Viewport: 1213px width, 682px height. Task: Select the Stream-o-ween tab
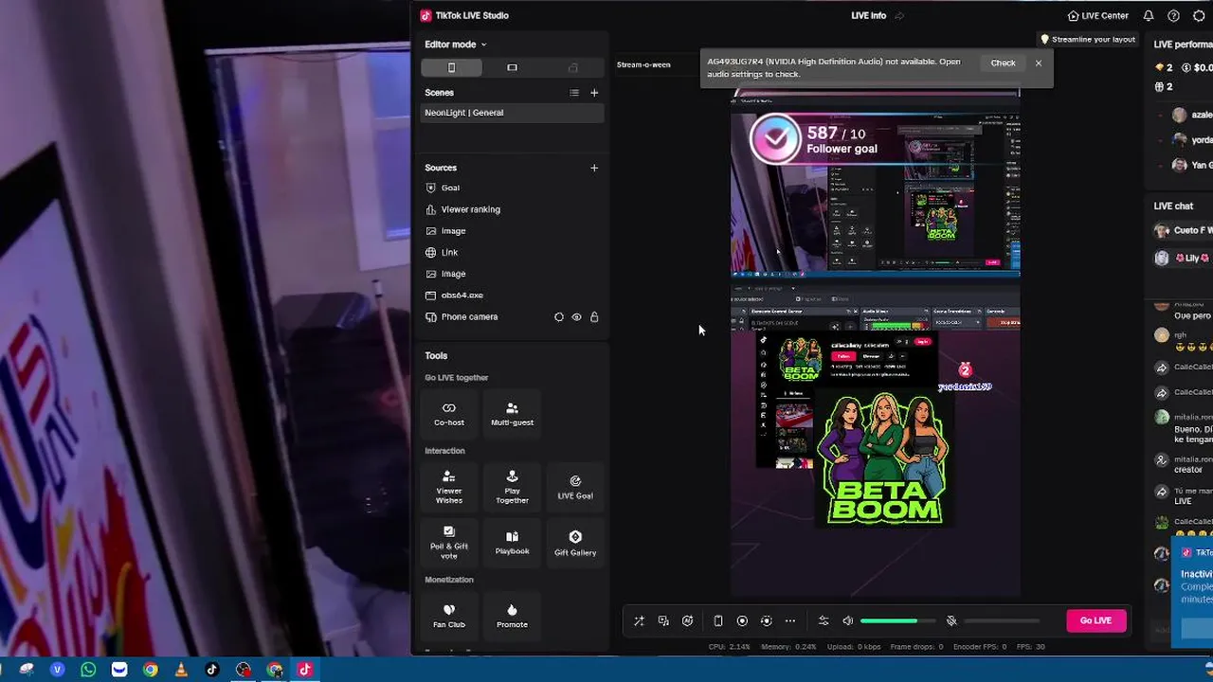tap(643, 64)
